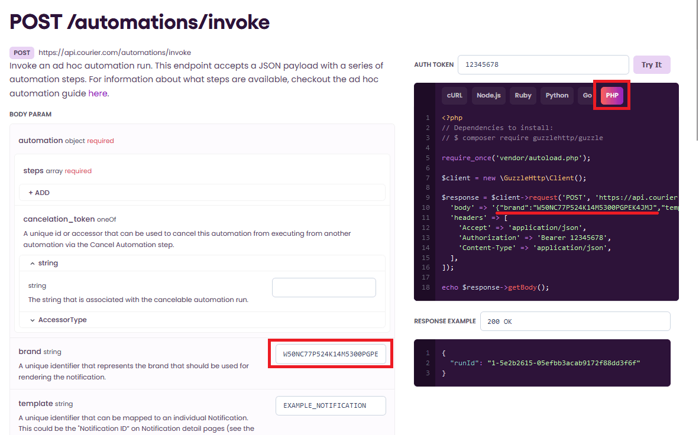Open the Ruby code sample tab
The height and width of the screenshot is (435, 699).
pyautogui.click(x=523, y=95)
